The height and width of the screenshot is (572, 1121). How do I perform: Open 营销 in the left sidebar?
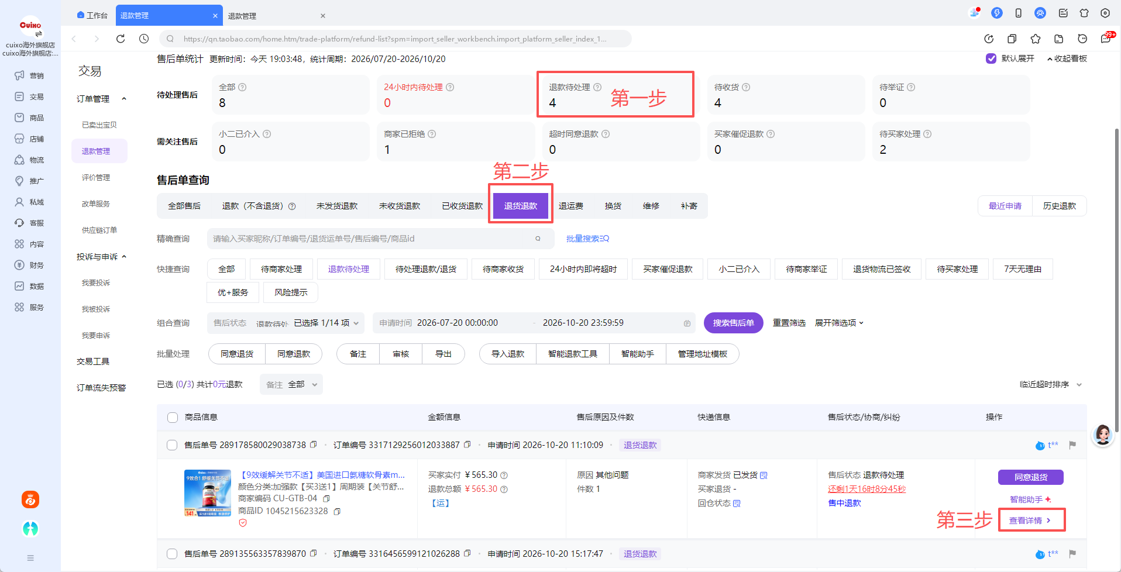click(29, 75)
